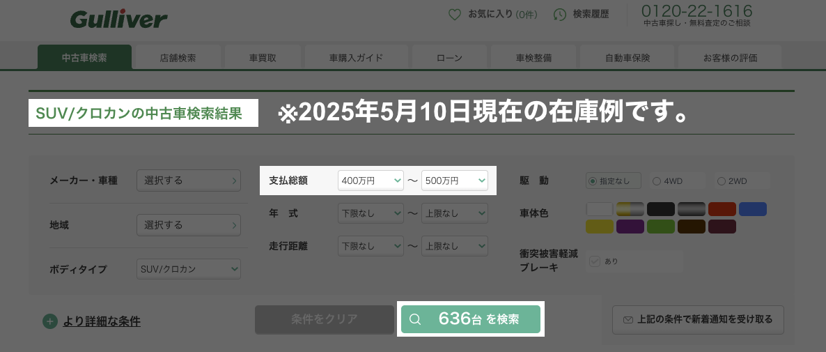Open the 支払総額 minimum 400万円 dropdown
The height and width of the screenshot is (352, 826).
(371, 181)
